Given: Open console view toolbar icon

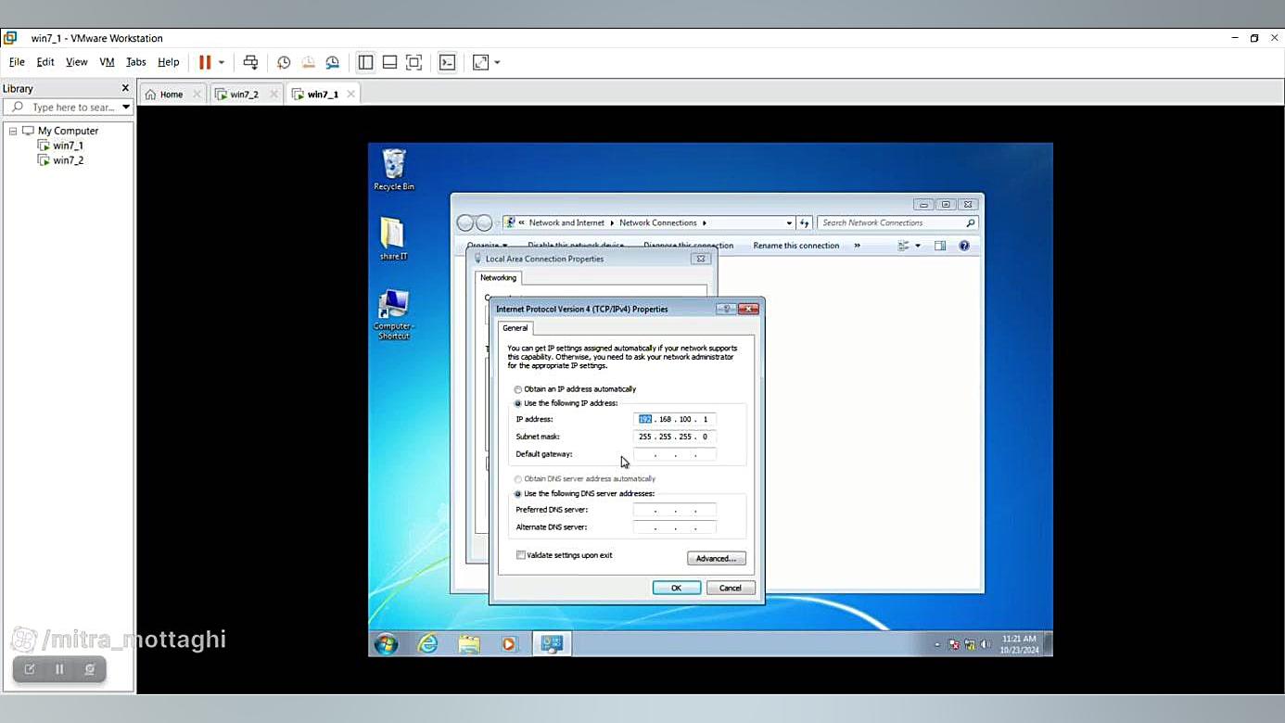Looking at the screenshot, I should [x=447, y=62].
